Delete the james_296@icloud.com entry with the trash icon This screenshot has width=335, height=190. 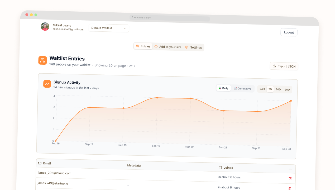290,178
